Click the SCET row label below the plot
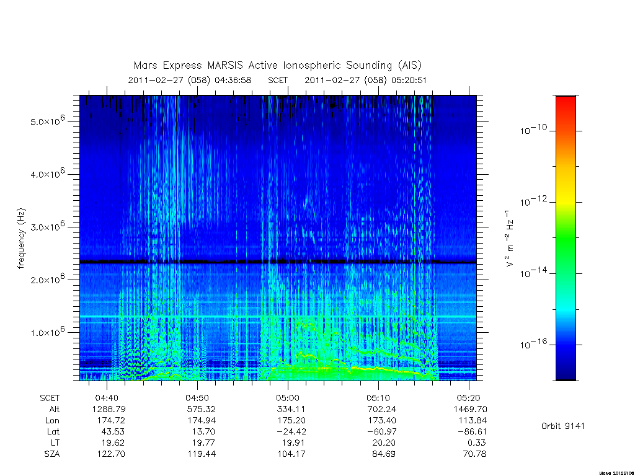Viewport: 635px width, 476px height. click(x=50, y=398)
